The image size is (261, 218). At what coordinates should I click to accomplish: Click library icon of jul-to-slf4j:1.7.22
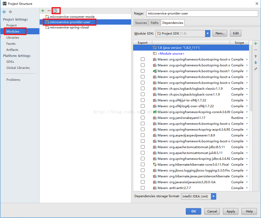point(155,100)
